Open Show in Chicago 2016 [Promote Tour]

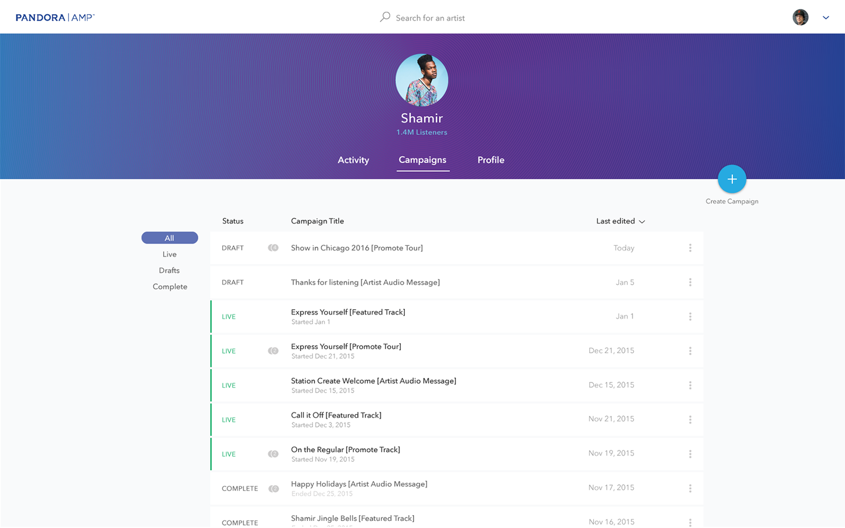(357, 248)
